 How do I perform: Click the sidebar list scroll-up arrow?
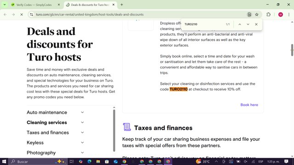[x=114, y=107]
